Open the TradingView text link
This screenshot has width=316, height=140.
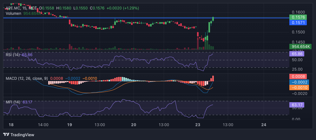point(22,135)
